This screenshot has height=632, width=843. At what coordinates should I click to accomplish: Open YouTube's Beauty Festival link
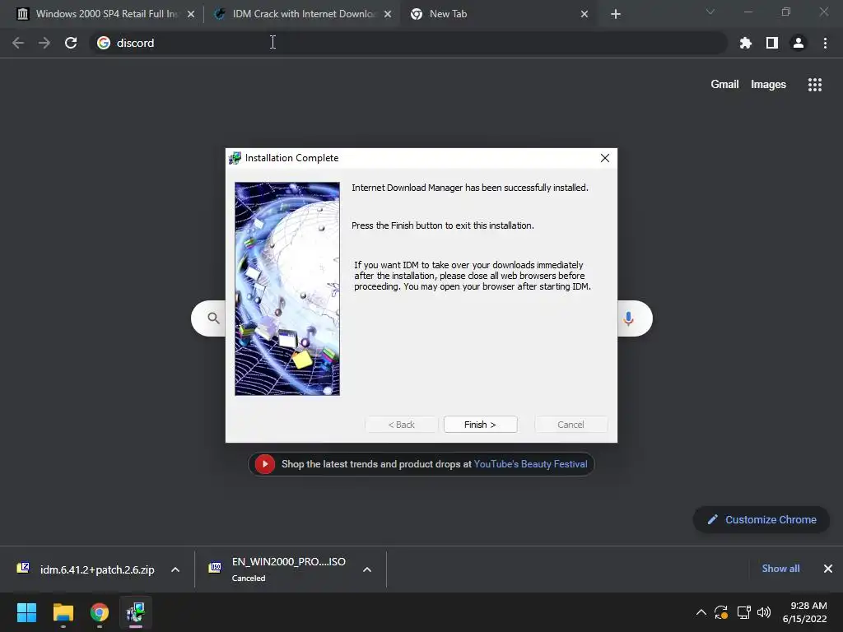point(531,464)
